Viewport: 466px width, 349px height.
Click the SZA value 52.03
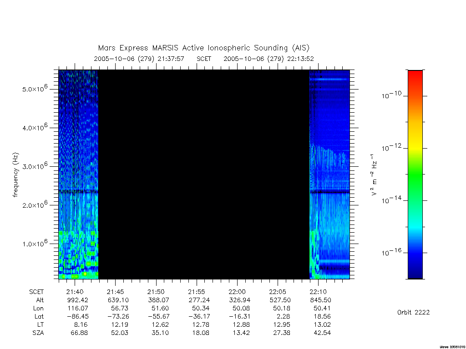click(x=120, y=333)
